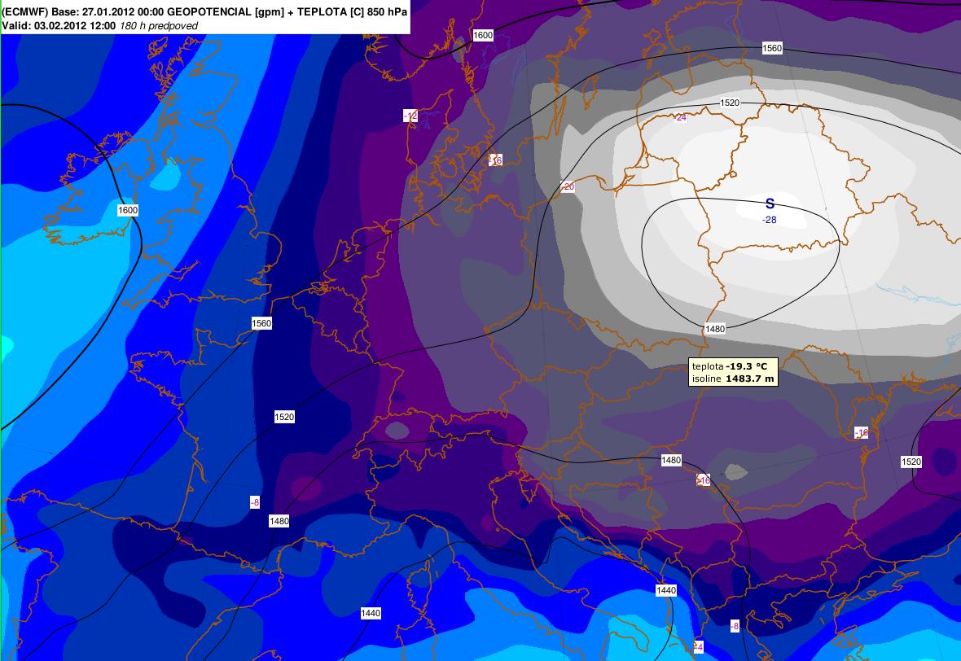Select the 1560 label over northern France
The image size is (961, 661).
(x=261, y=323)
